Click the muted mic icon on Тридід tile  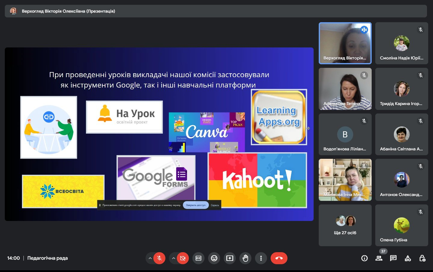(421, 75)
